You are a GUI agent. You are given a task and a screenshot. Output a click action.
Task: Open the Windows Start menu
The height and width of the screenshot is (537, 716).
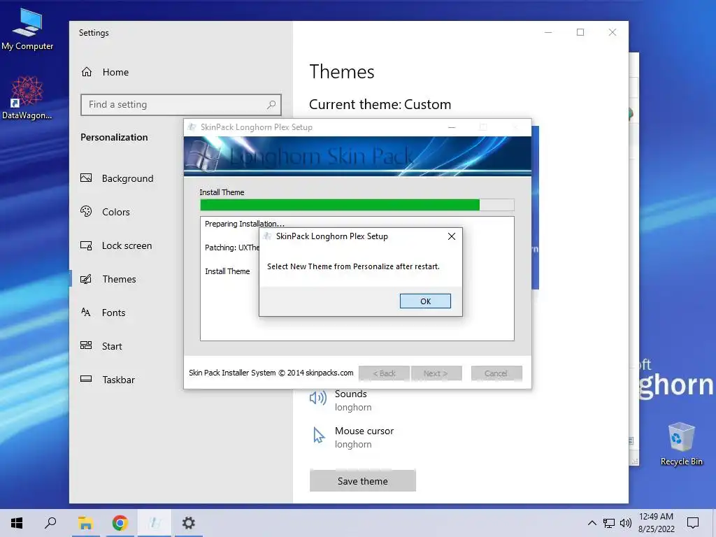[x=17, y=523]
